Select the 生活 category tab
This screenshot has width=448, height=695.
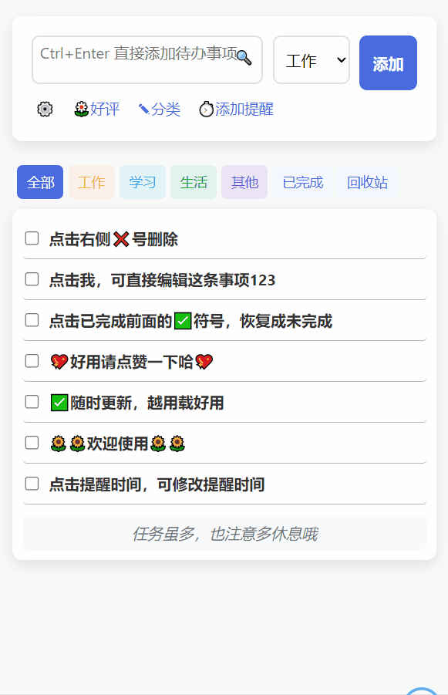tap(194, 182)
